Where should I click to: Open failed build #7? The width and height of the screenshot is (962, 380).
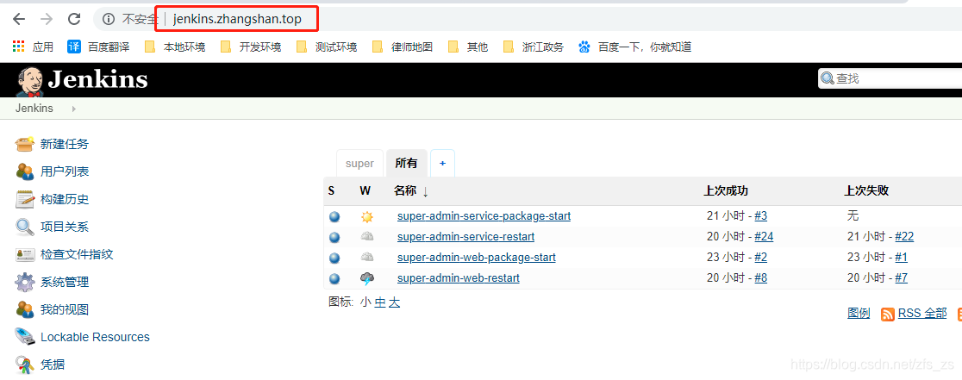[902, 278]
